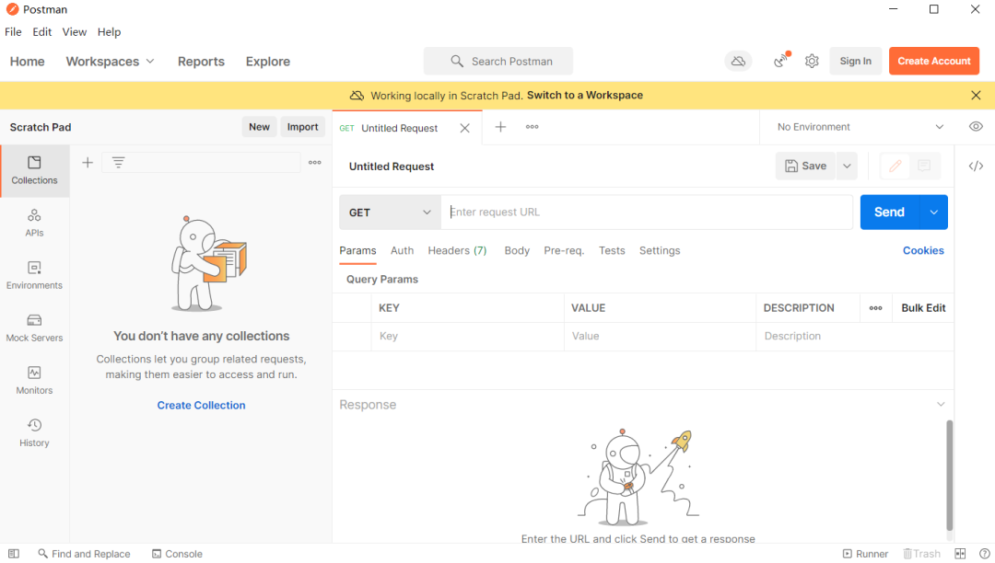Image resolution: width=995 pixels, height=563 pixels.
Task: Open the View menu
Action: (x=75, y=31)
